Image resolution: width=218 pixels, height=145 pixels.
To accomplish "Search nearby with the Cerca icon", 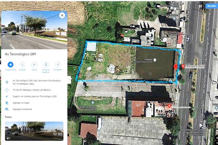I will click(x=34, y=65).
